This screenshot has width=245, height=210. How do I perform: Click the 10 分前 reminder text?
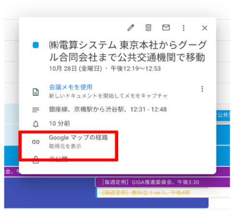[60, 124]
